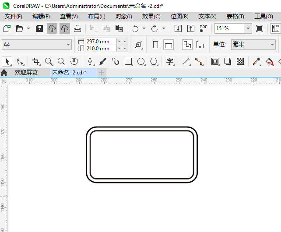Select the Polygon tool
Screen dimensions: 281x232
coord(154,61)
